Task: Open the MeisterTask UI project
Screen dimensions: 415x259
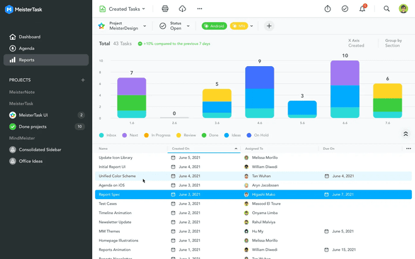Action: click(x=33, y=115)
